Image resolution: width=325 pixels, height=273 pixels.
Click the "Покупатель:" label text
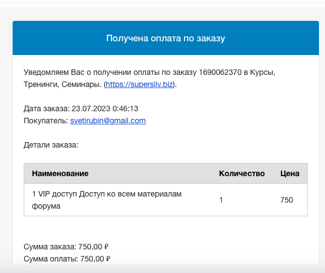(46, 121)
